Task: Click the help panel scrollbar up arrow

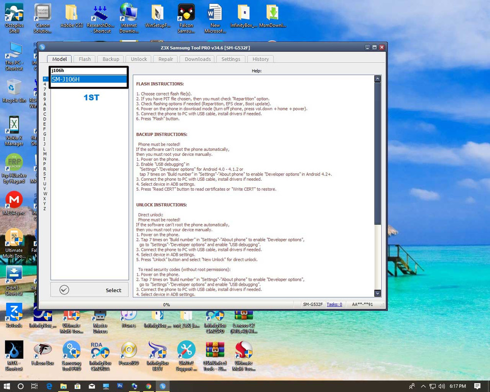Action: pyautogui.click(x=377, y=79)
